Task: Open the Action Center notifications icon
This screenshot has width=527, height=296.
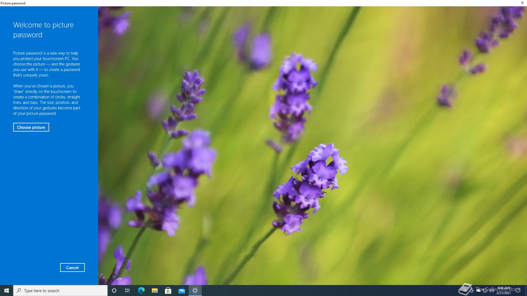Action: 518,291
